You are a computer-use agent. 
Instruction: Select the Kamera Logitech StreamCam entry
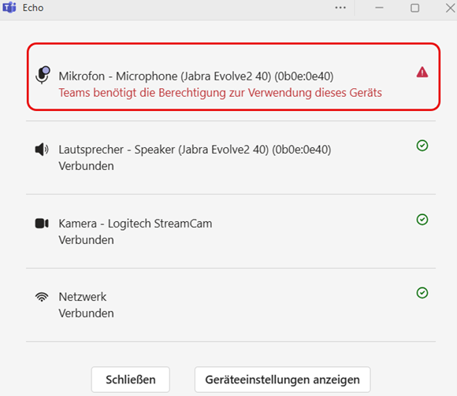[231, 231]
